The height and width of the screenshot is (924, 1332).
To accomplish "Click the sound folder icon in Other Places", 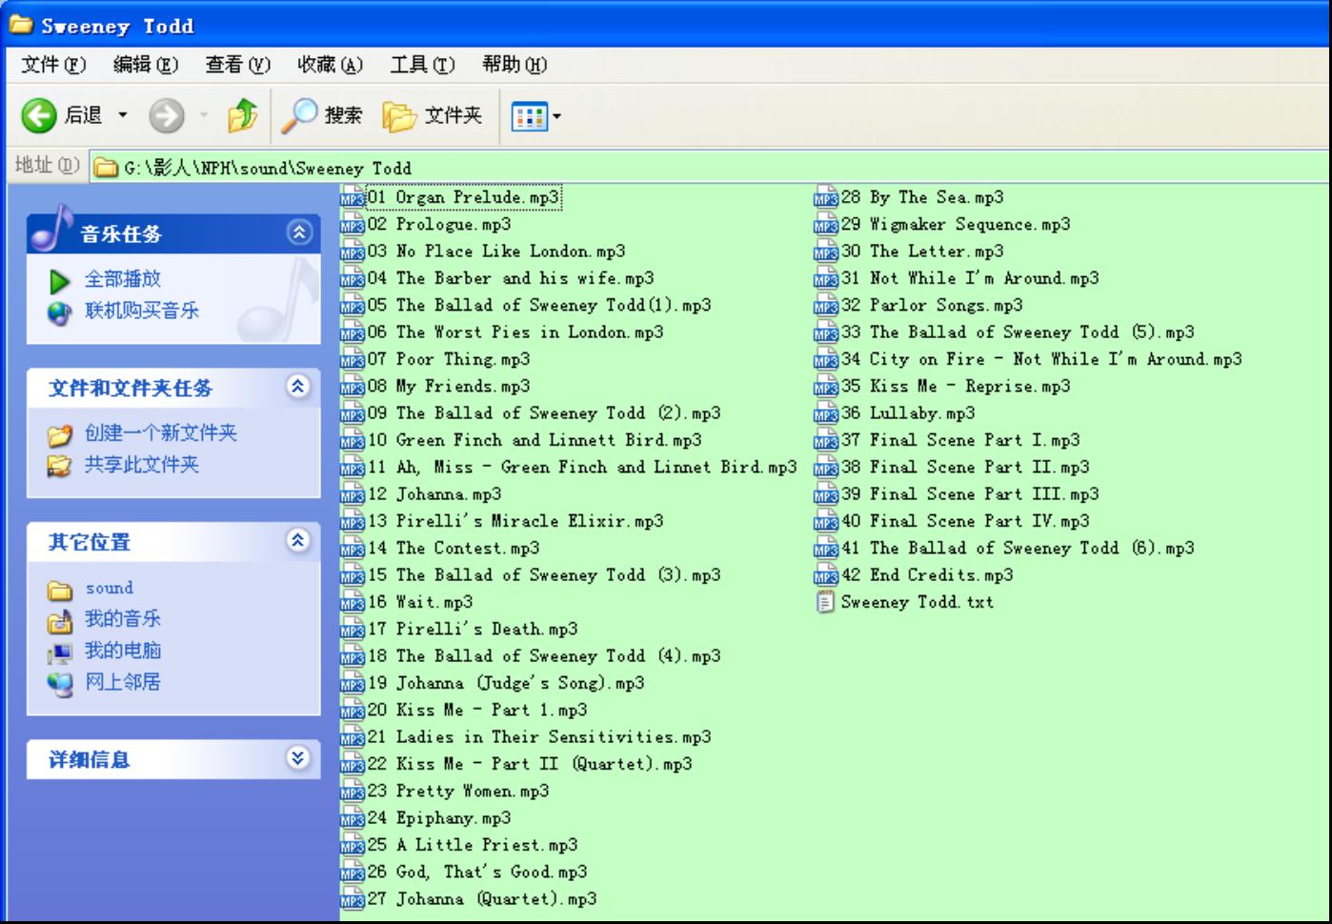I will click(x=60, y=591).
